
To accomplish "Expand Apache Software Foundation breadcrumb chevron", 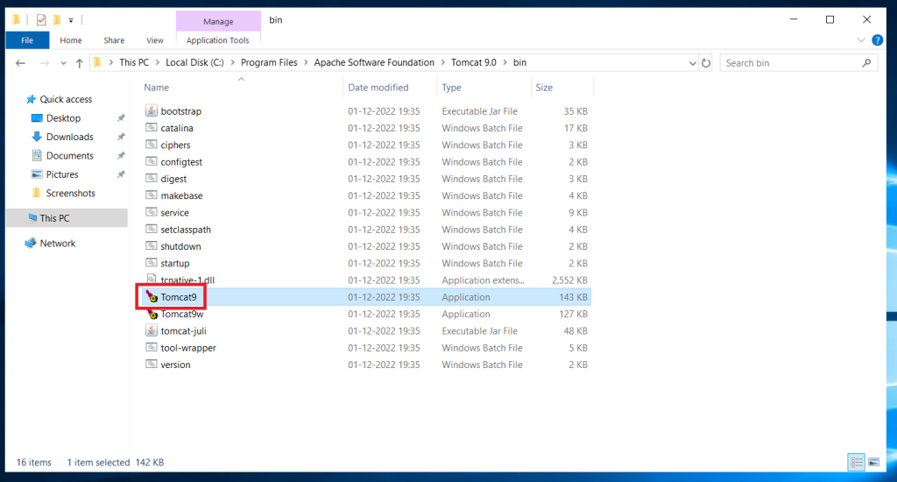I will (442, 62).
